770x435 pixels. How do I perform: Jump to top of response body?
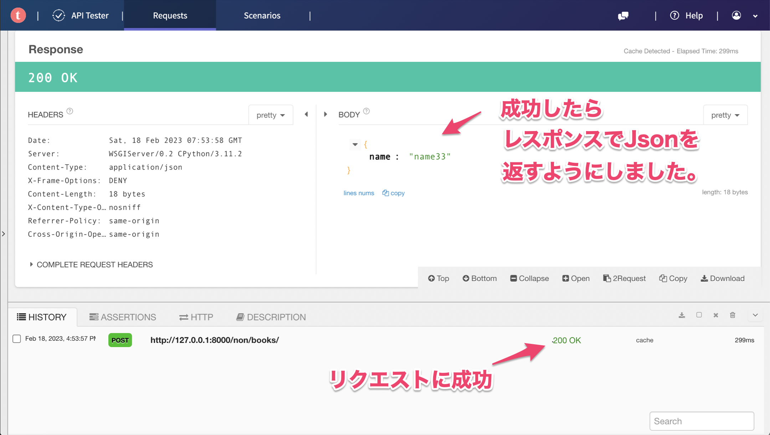[438, 278]
